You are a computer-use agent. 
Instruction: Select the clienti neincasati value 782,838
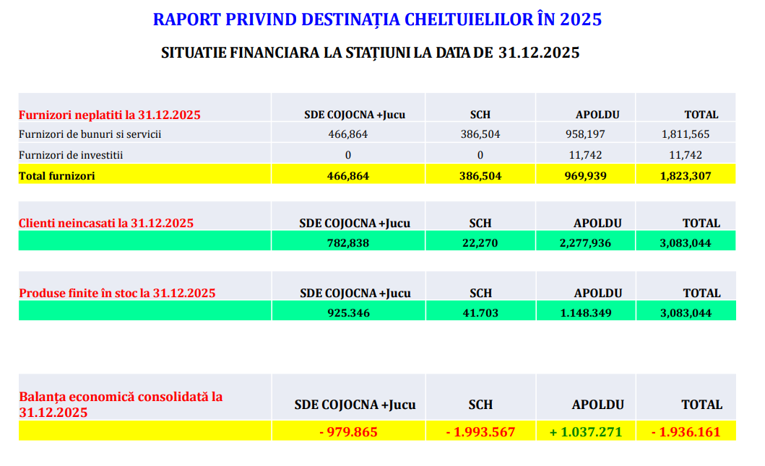[x=347, y=243]
